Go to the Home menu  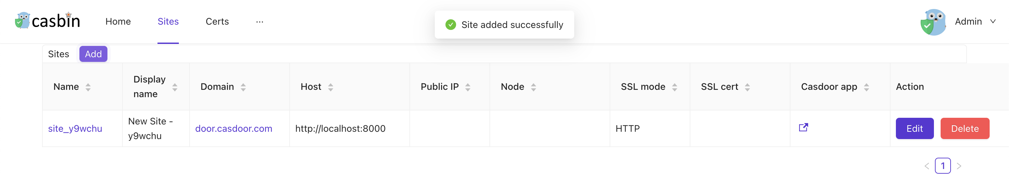[118, 22]
